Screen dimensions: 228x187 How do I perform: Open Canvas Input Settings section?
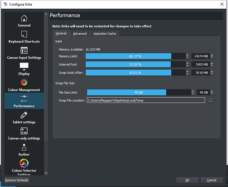click(24, 53)
